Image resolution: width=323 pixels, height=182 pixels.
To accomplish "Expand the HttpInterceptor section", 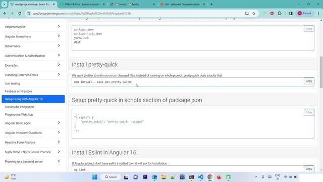I will click(33, 27).
